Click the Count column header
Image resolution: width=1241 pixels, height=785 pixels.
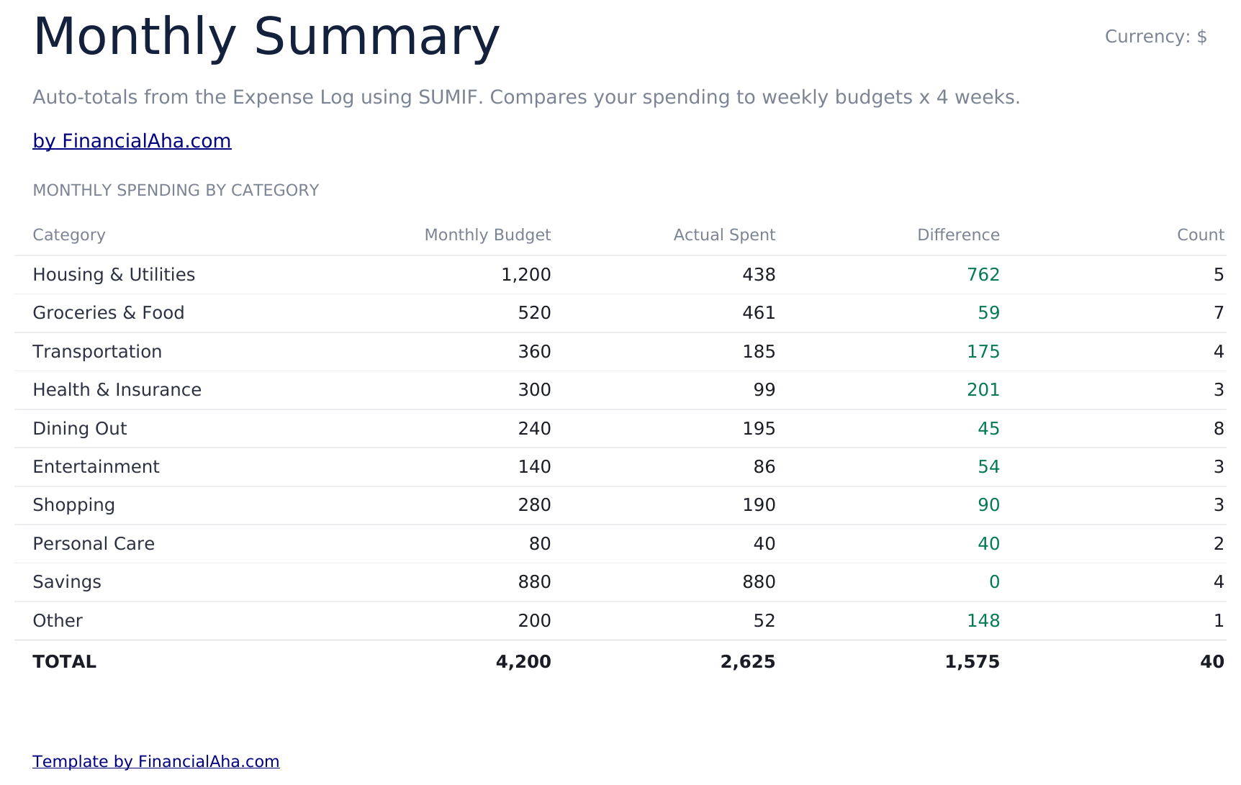(x=1201, y=235)
